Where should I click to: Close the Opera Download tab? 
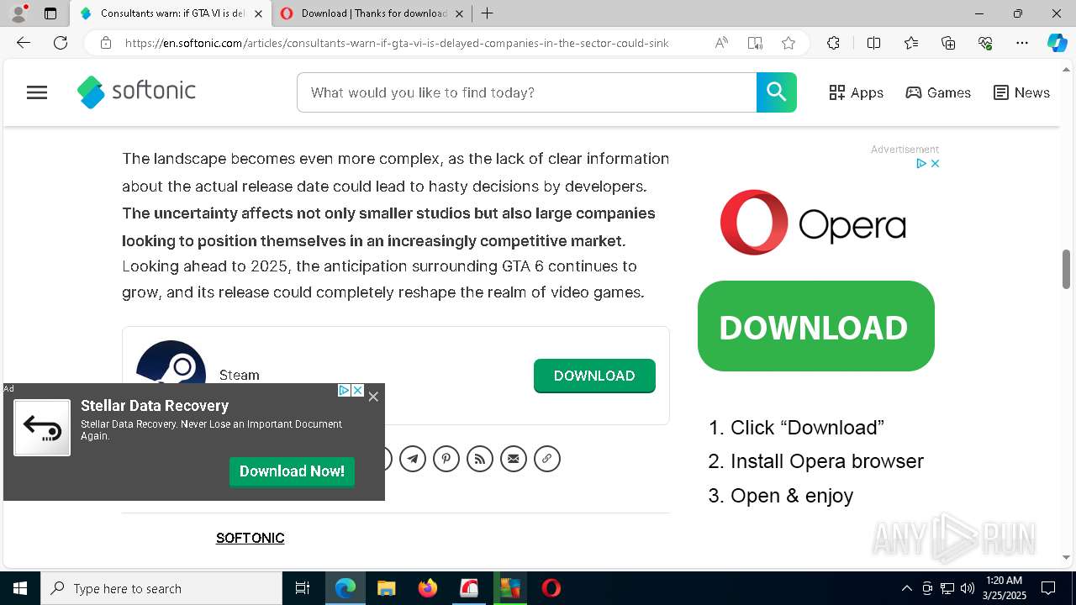coord(459,13)
